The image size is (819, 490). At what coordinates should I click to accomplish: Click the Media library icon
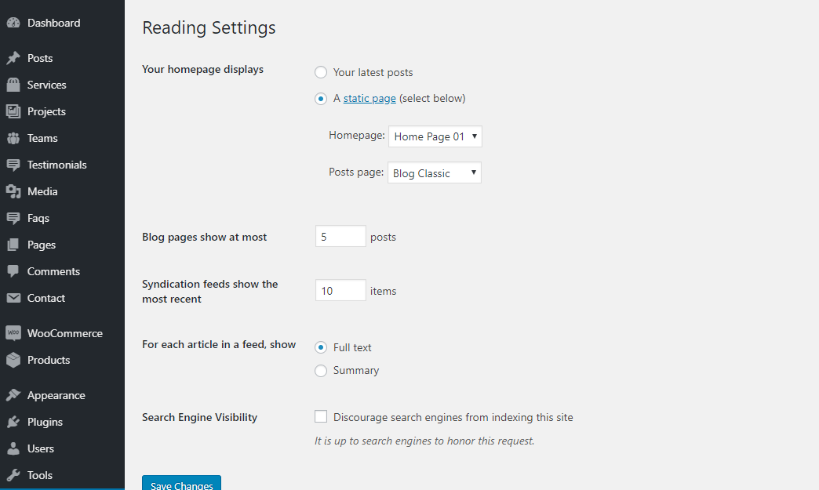click(x=13, y=191)
